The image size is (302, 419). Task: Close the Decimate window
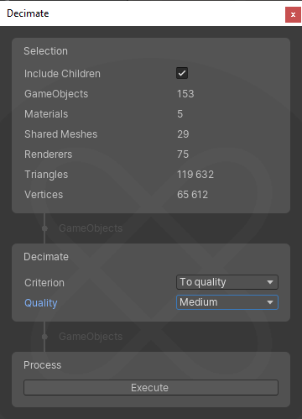coord(293,14)
